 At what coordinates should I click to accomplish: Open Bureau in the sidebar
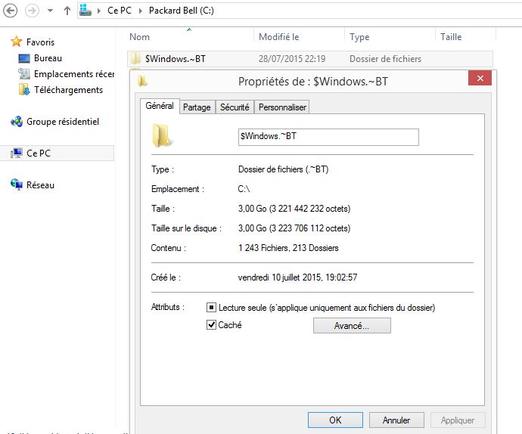pos(48,58)
